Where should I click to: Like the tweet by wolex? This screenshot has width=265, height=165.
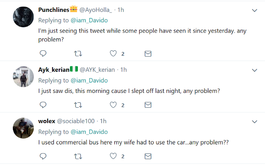click(x=112, y=156)
